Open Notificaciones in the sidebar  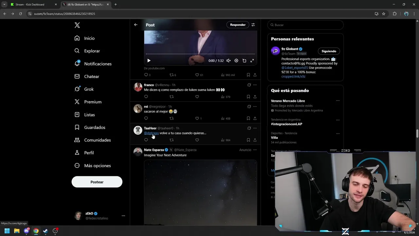93,64
